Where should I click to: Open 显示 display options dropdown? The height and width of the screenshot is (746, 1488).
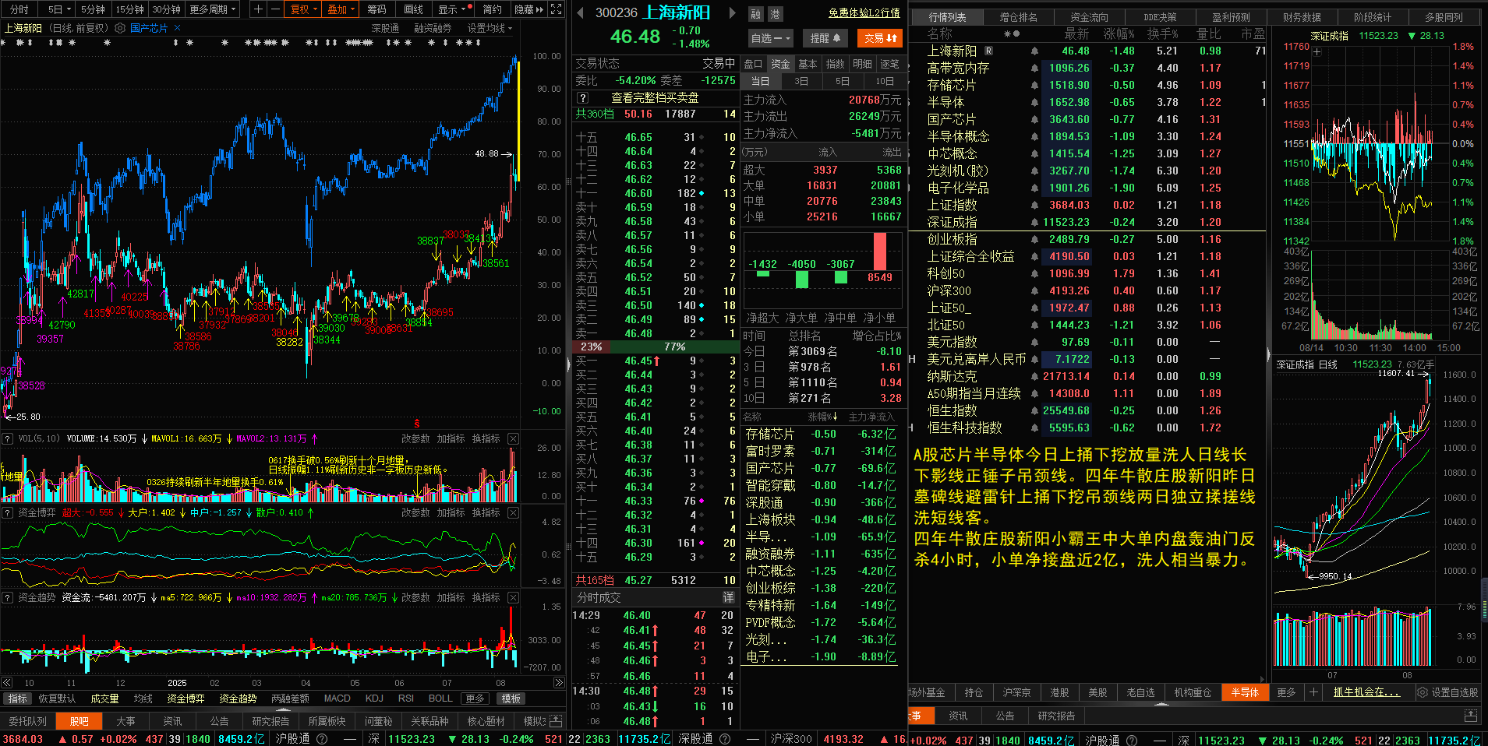(x=454, y=9)
